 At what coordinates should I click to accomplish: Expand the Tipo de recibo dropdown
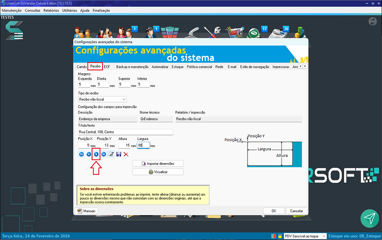point(124,99)
